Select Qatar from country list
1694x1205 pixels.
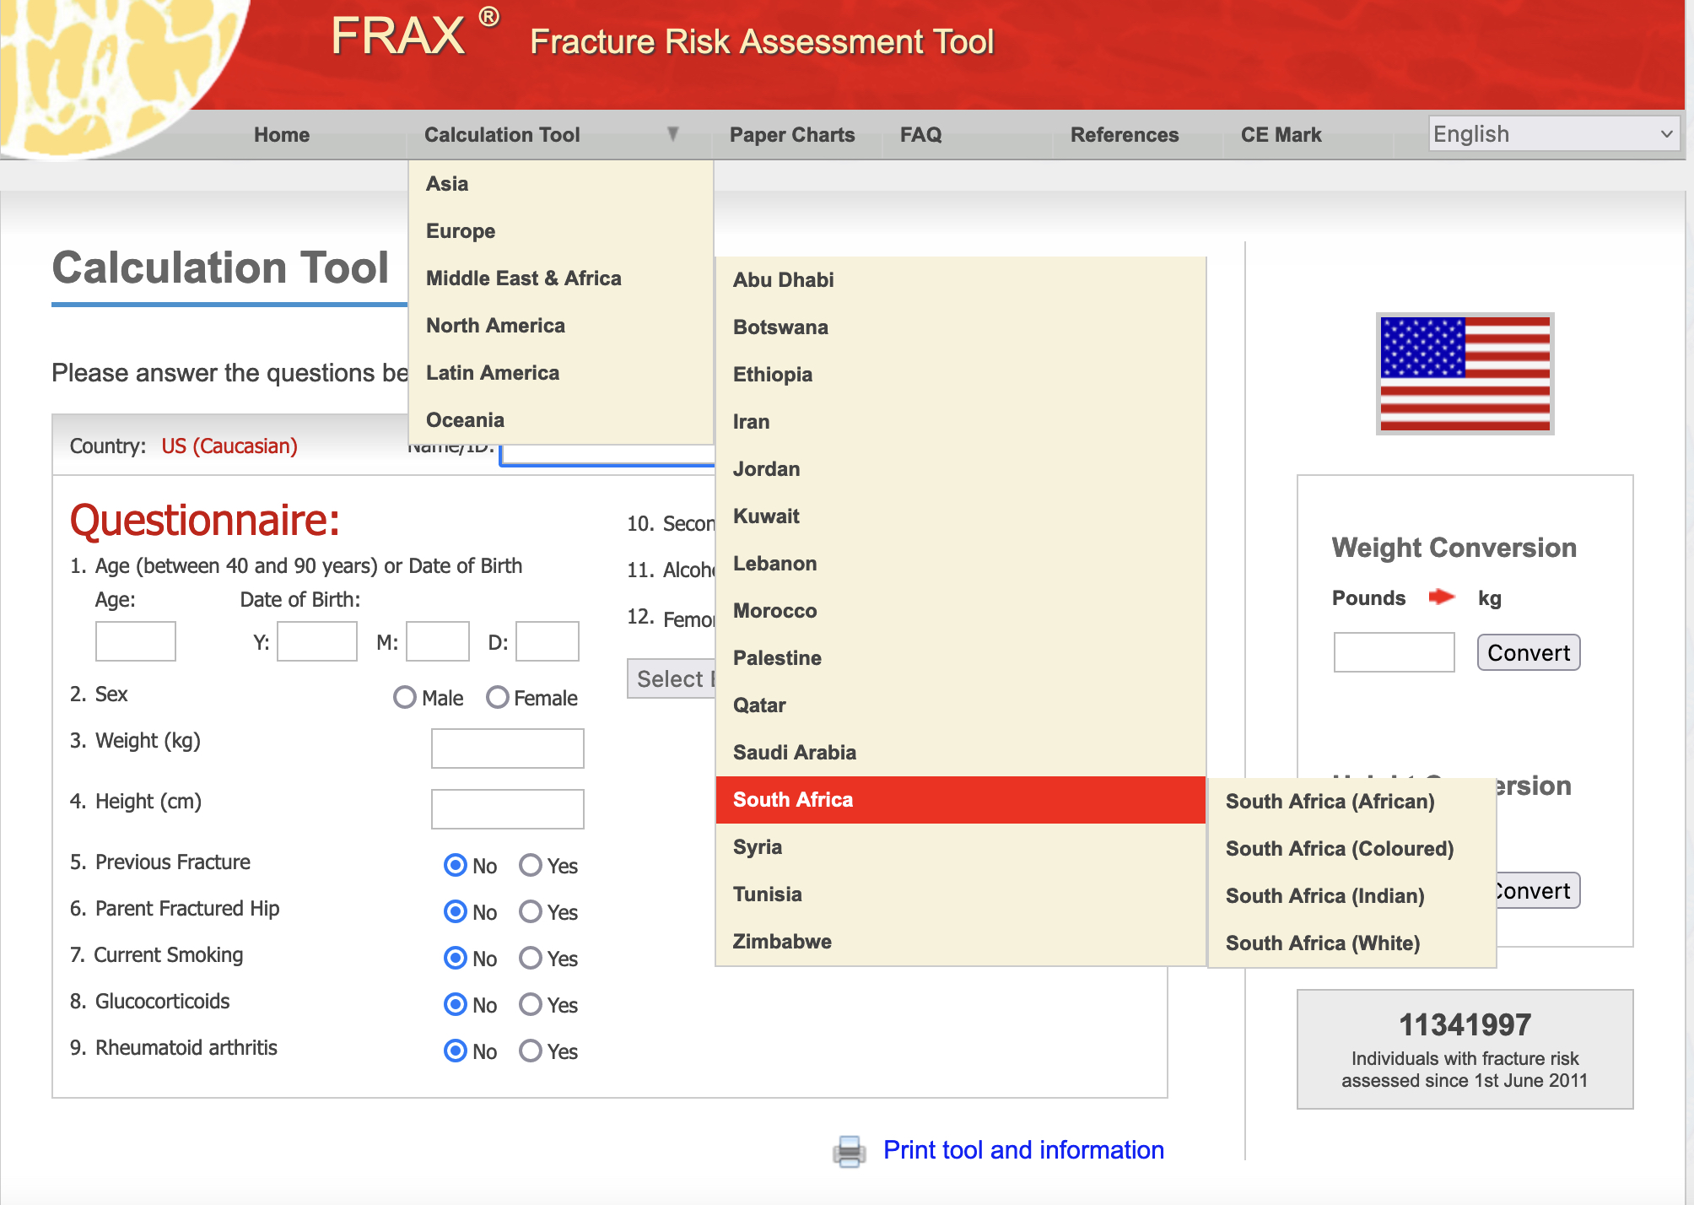click(x=961, y=705)
